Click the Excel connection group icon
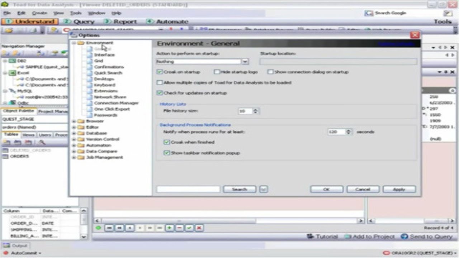The image size is (459, 258). click(13, 73)
